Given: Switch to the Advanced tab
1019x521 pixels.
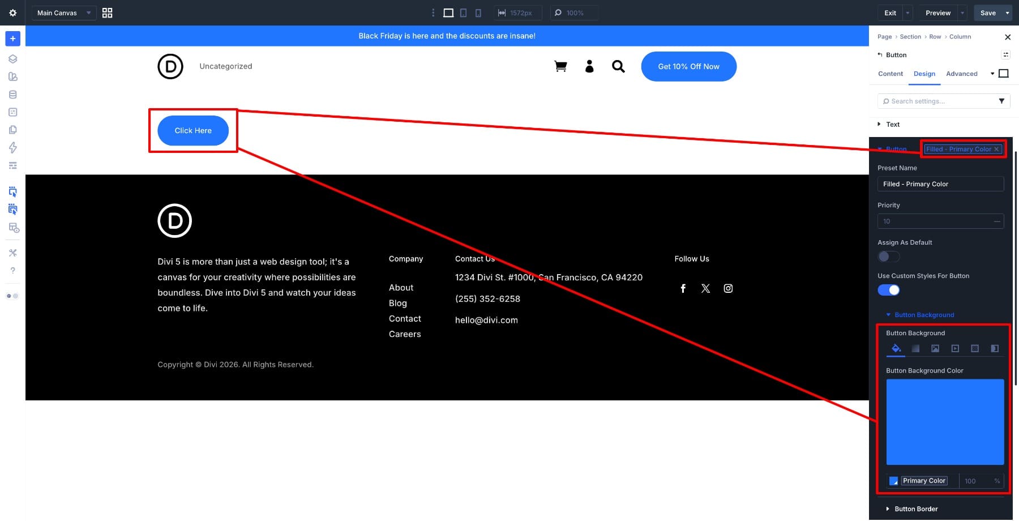Looking at the screenshot, I should (x=962, y=74).
